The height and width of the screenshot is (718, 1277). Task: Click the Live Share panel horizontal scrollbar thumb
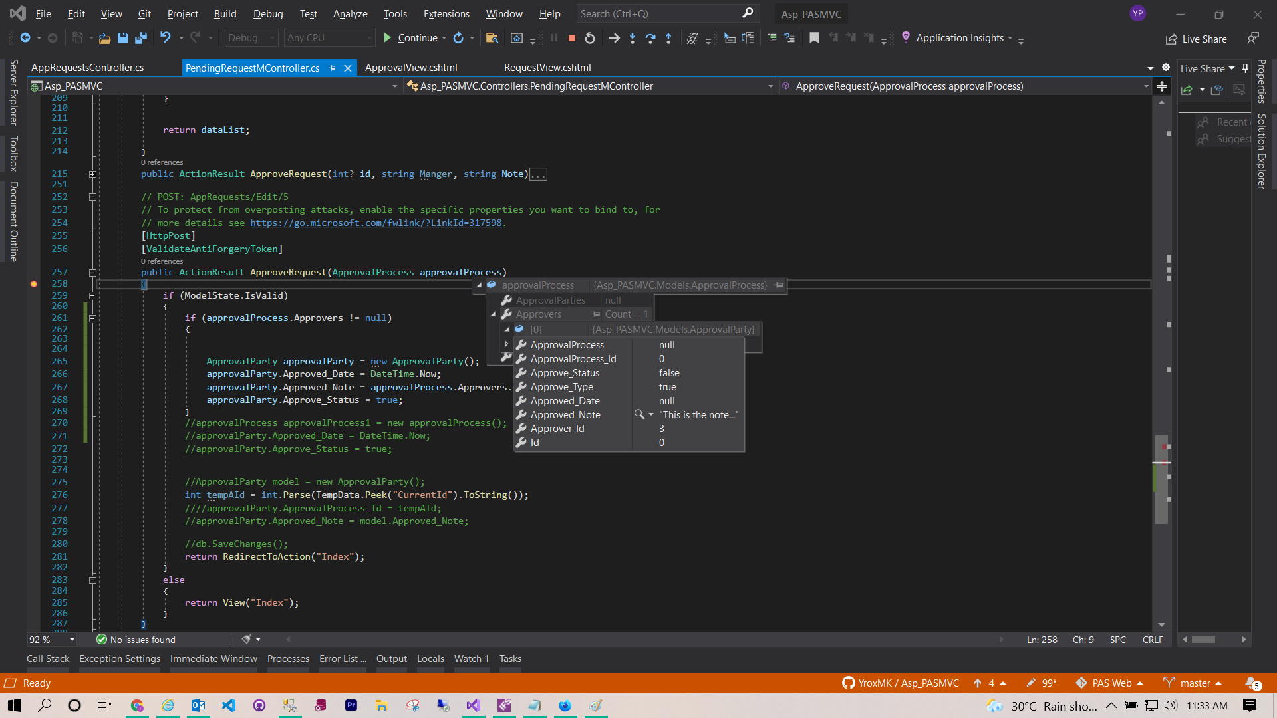click(1203, 640)
